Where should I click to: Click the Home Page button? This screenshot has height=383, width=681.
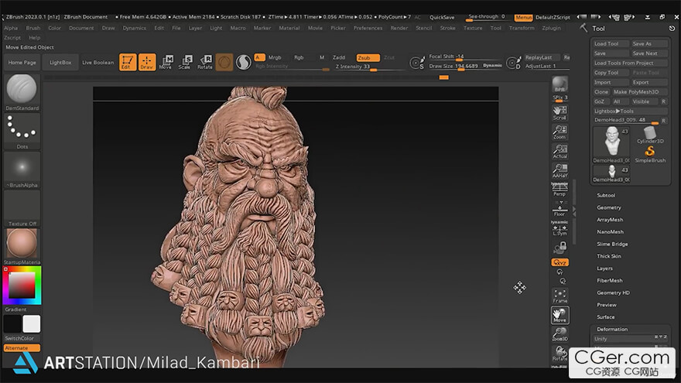[x=22, y=63]
